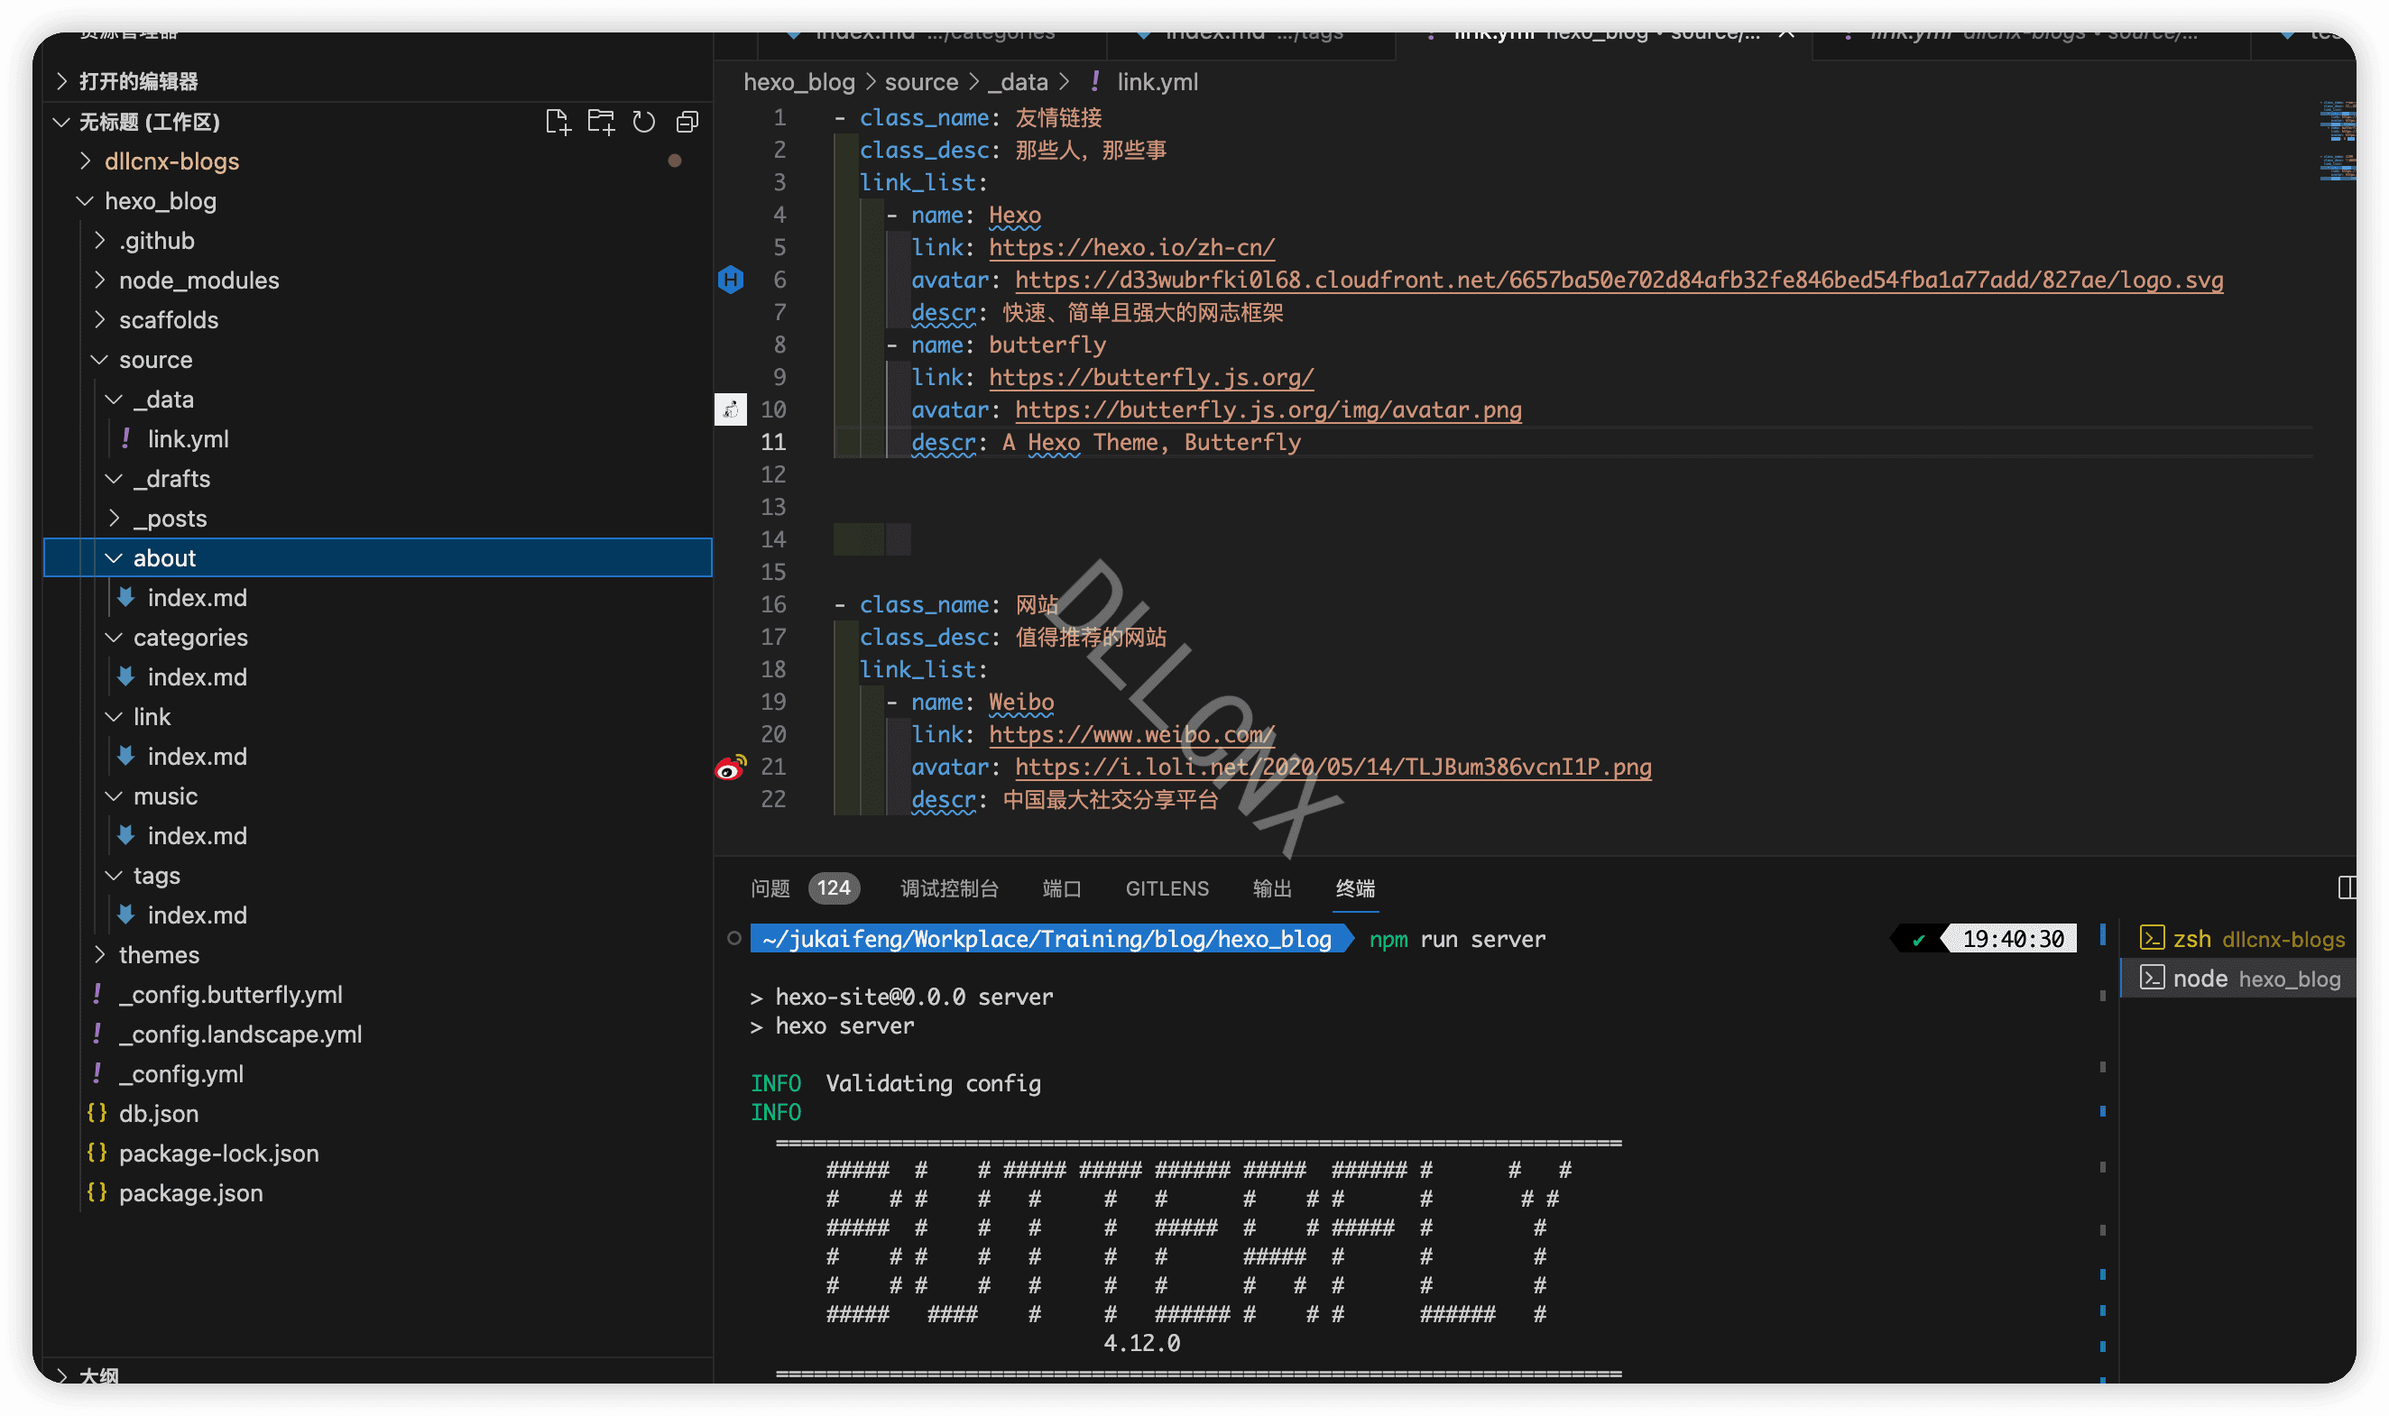This screenshot has height=1416, width=2389.
Task: Open package.json file
Action: (190, 1192)
